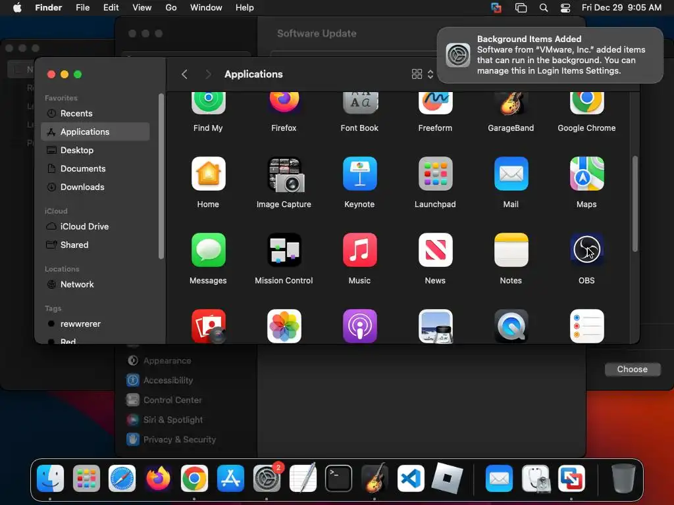
Task: Select the Maps app icon
Action: click(586, 174)
